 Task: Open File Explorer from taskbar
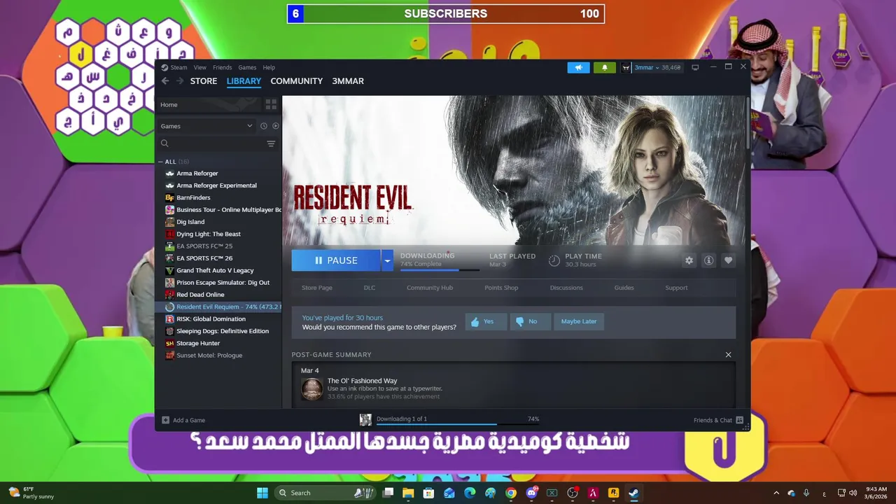408,493
